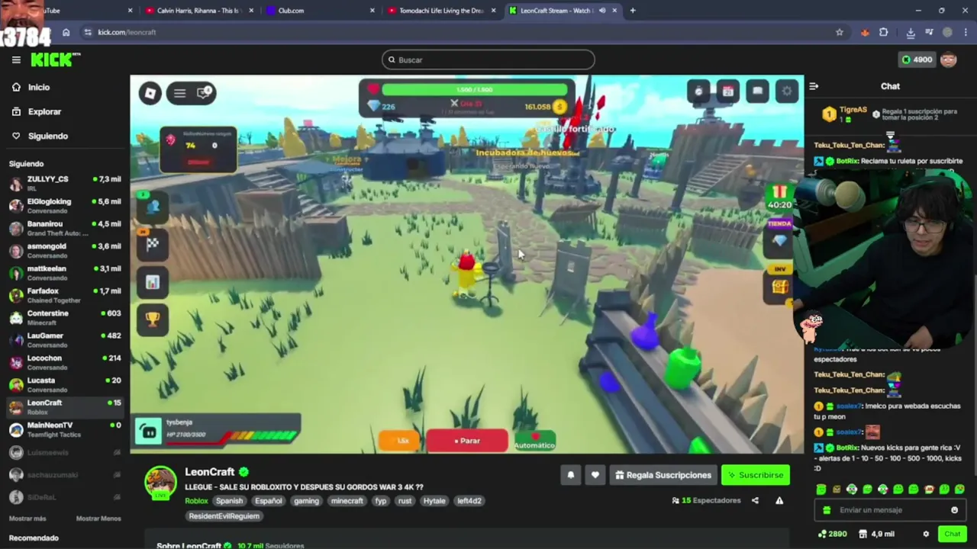Click the Kick logo
Image resolution: width=977 pixels, height=549 pixels.
55,59
